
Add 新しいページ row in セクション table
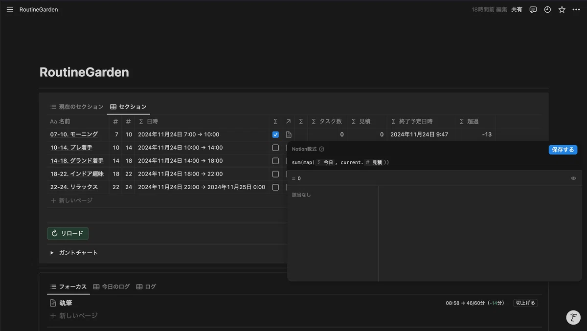[71, 200]
